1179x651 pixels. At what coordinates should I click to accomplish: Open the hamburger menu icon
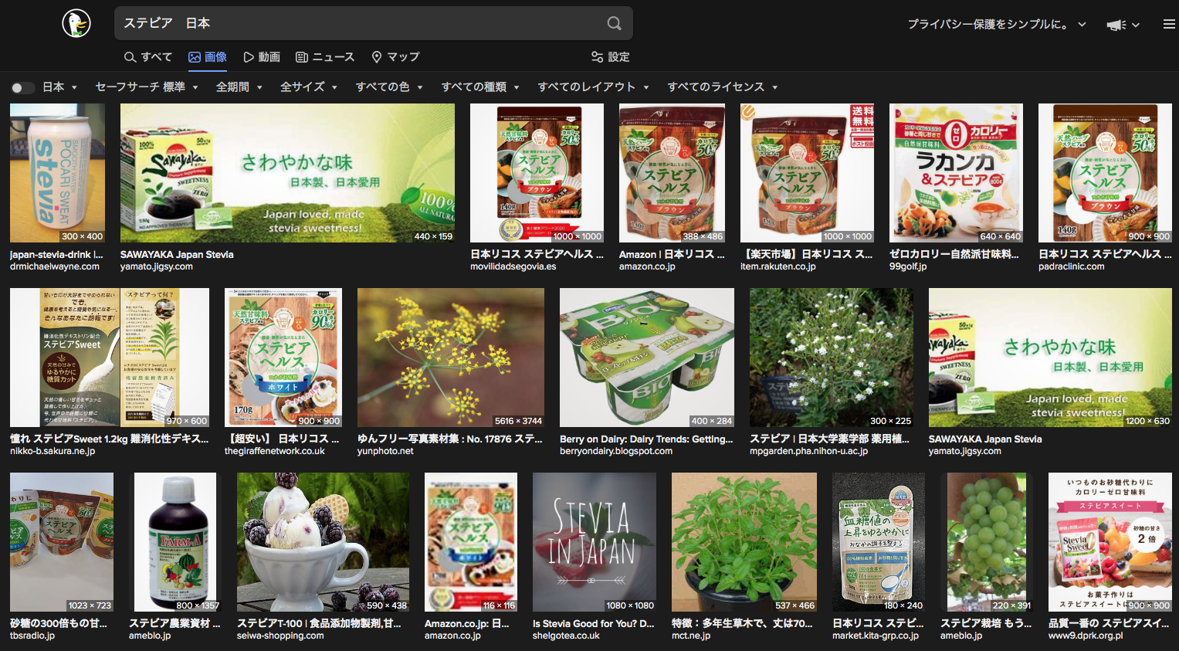1169,25
